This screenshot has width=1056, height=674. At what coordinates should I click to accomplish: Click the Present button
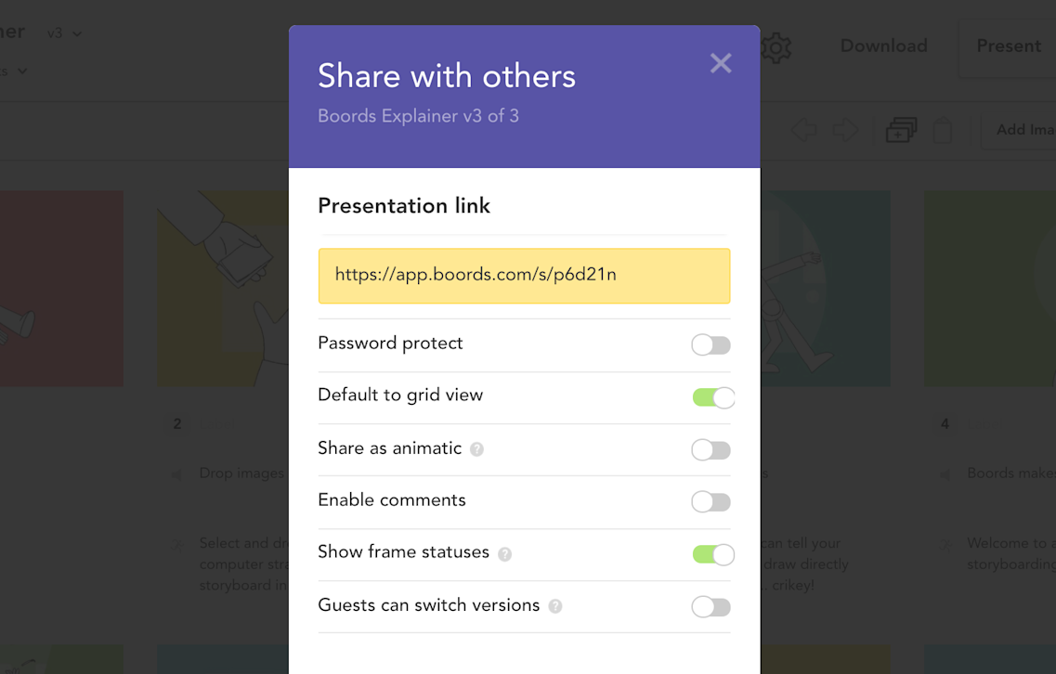tap(1009, 45)
